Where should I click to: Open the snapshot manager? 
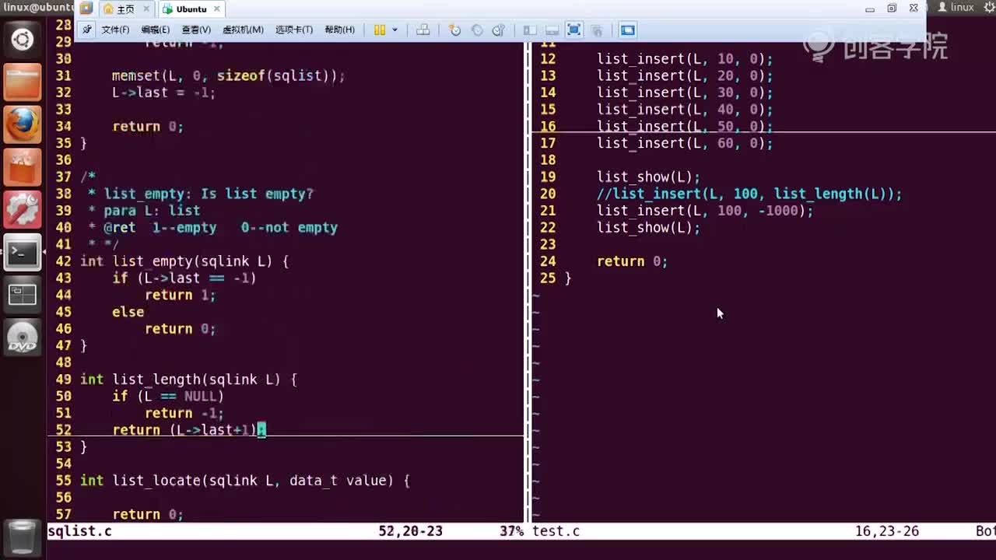pyautogui.click(x=499, y=30)
